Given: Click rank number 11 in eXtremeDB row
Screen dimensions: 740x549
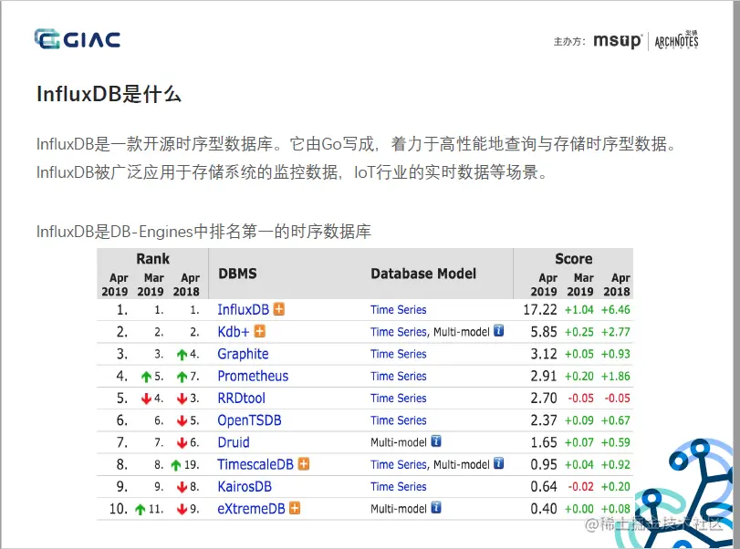Looking at the screenshot, I should point(156,510).
